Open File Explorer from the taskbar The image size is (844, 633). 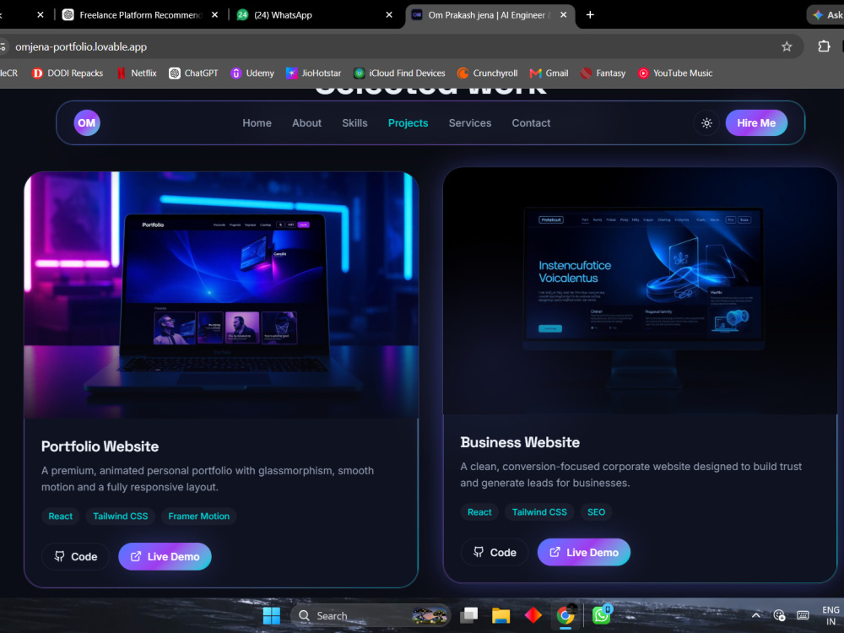coord(500,615)
